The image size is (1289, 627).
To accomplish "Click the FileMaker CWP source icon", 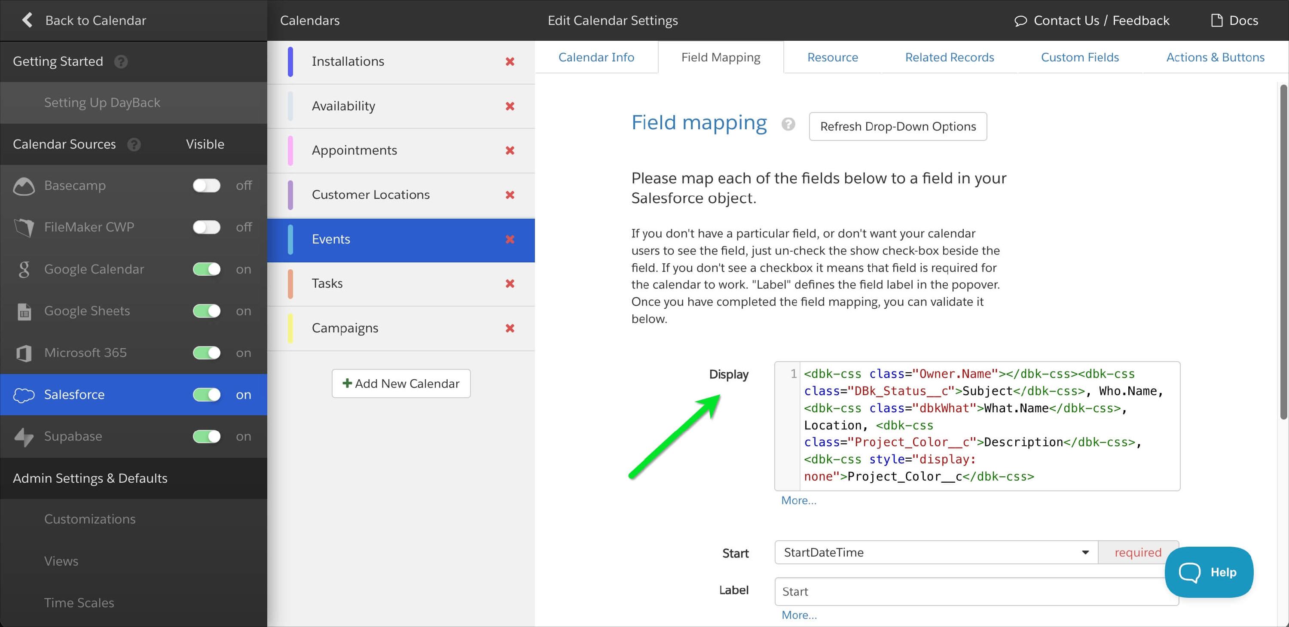I will pyautogui.click(x=24, y=228).
